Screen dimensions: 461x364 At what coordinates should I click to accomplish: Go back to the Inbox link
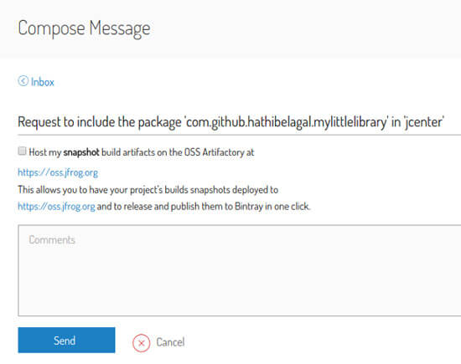pos(43,82)
